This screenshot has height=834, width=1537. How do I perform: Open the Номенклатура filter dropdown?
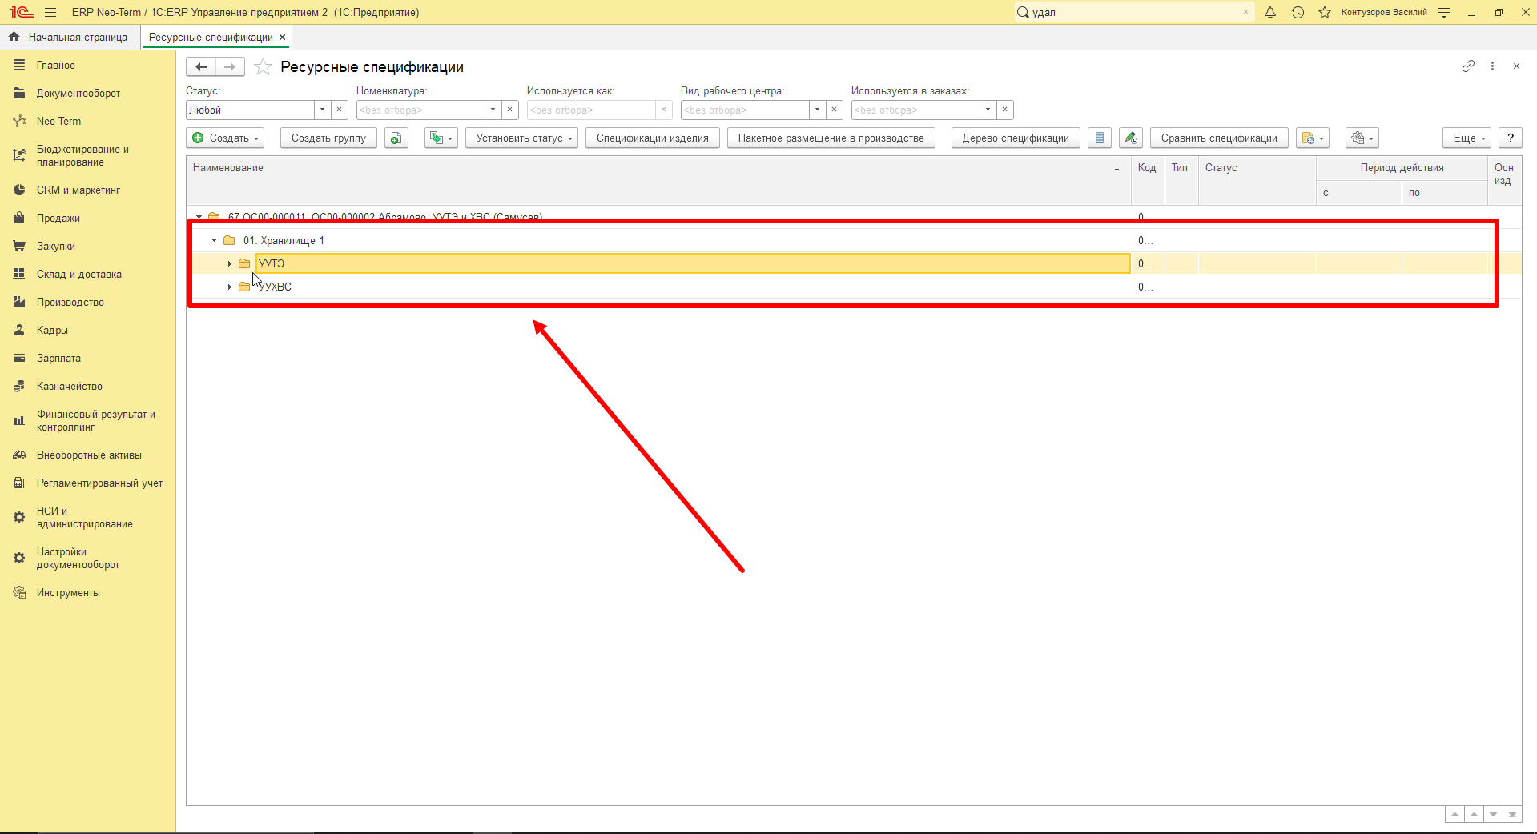pyautogui.click(x=493, y=110)
